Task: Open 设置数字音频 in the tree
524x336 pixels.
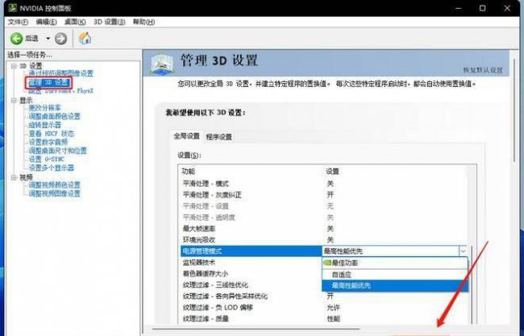Action: tap(48, 142)
